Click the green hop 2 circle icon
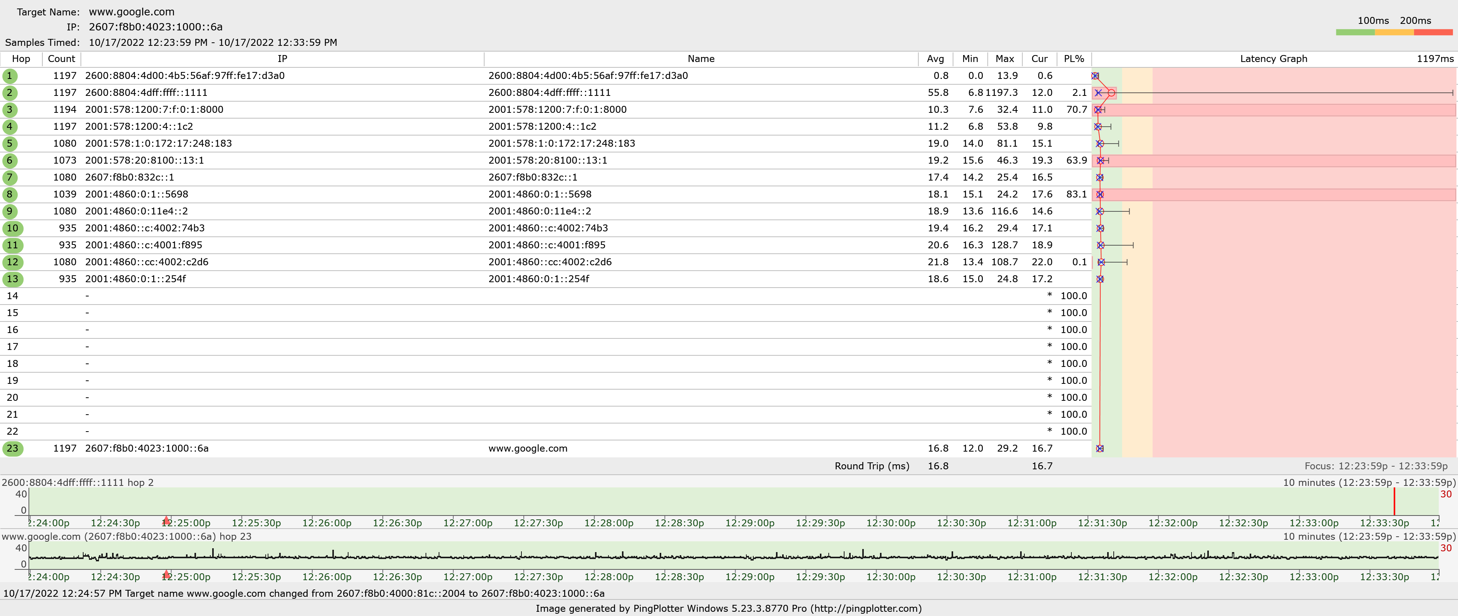Viewport: 1458px width, 616px height. click(10, 93)
